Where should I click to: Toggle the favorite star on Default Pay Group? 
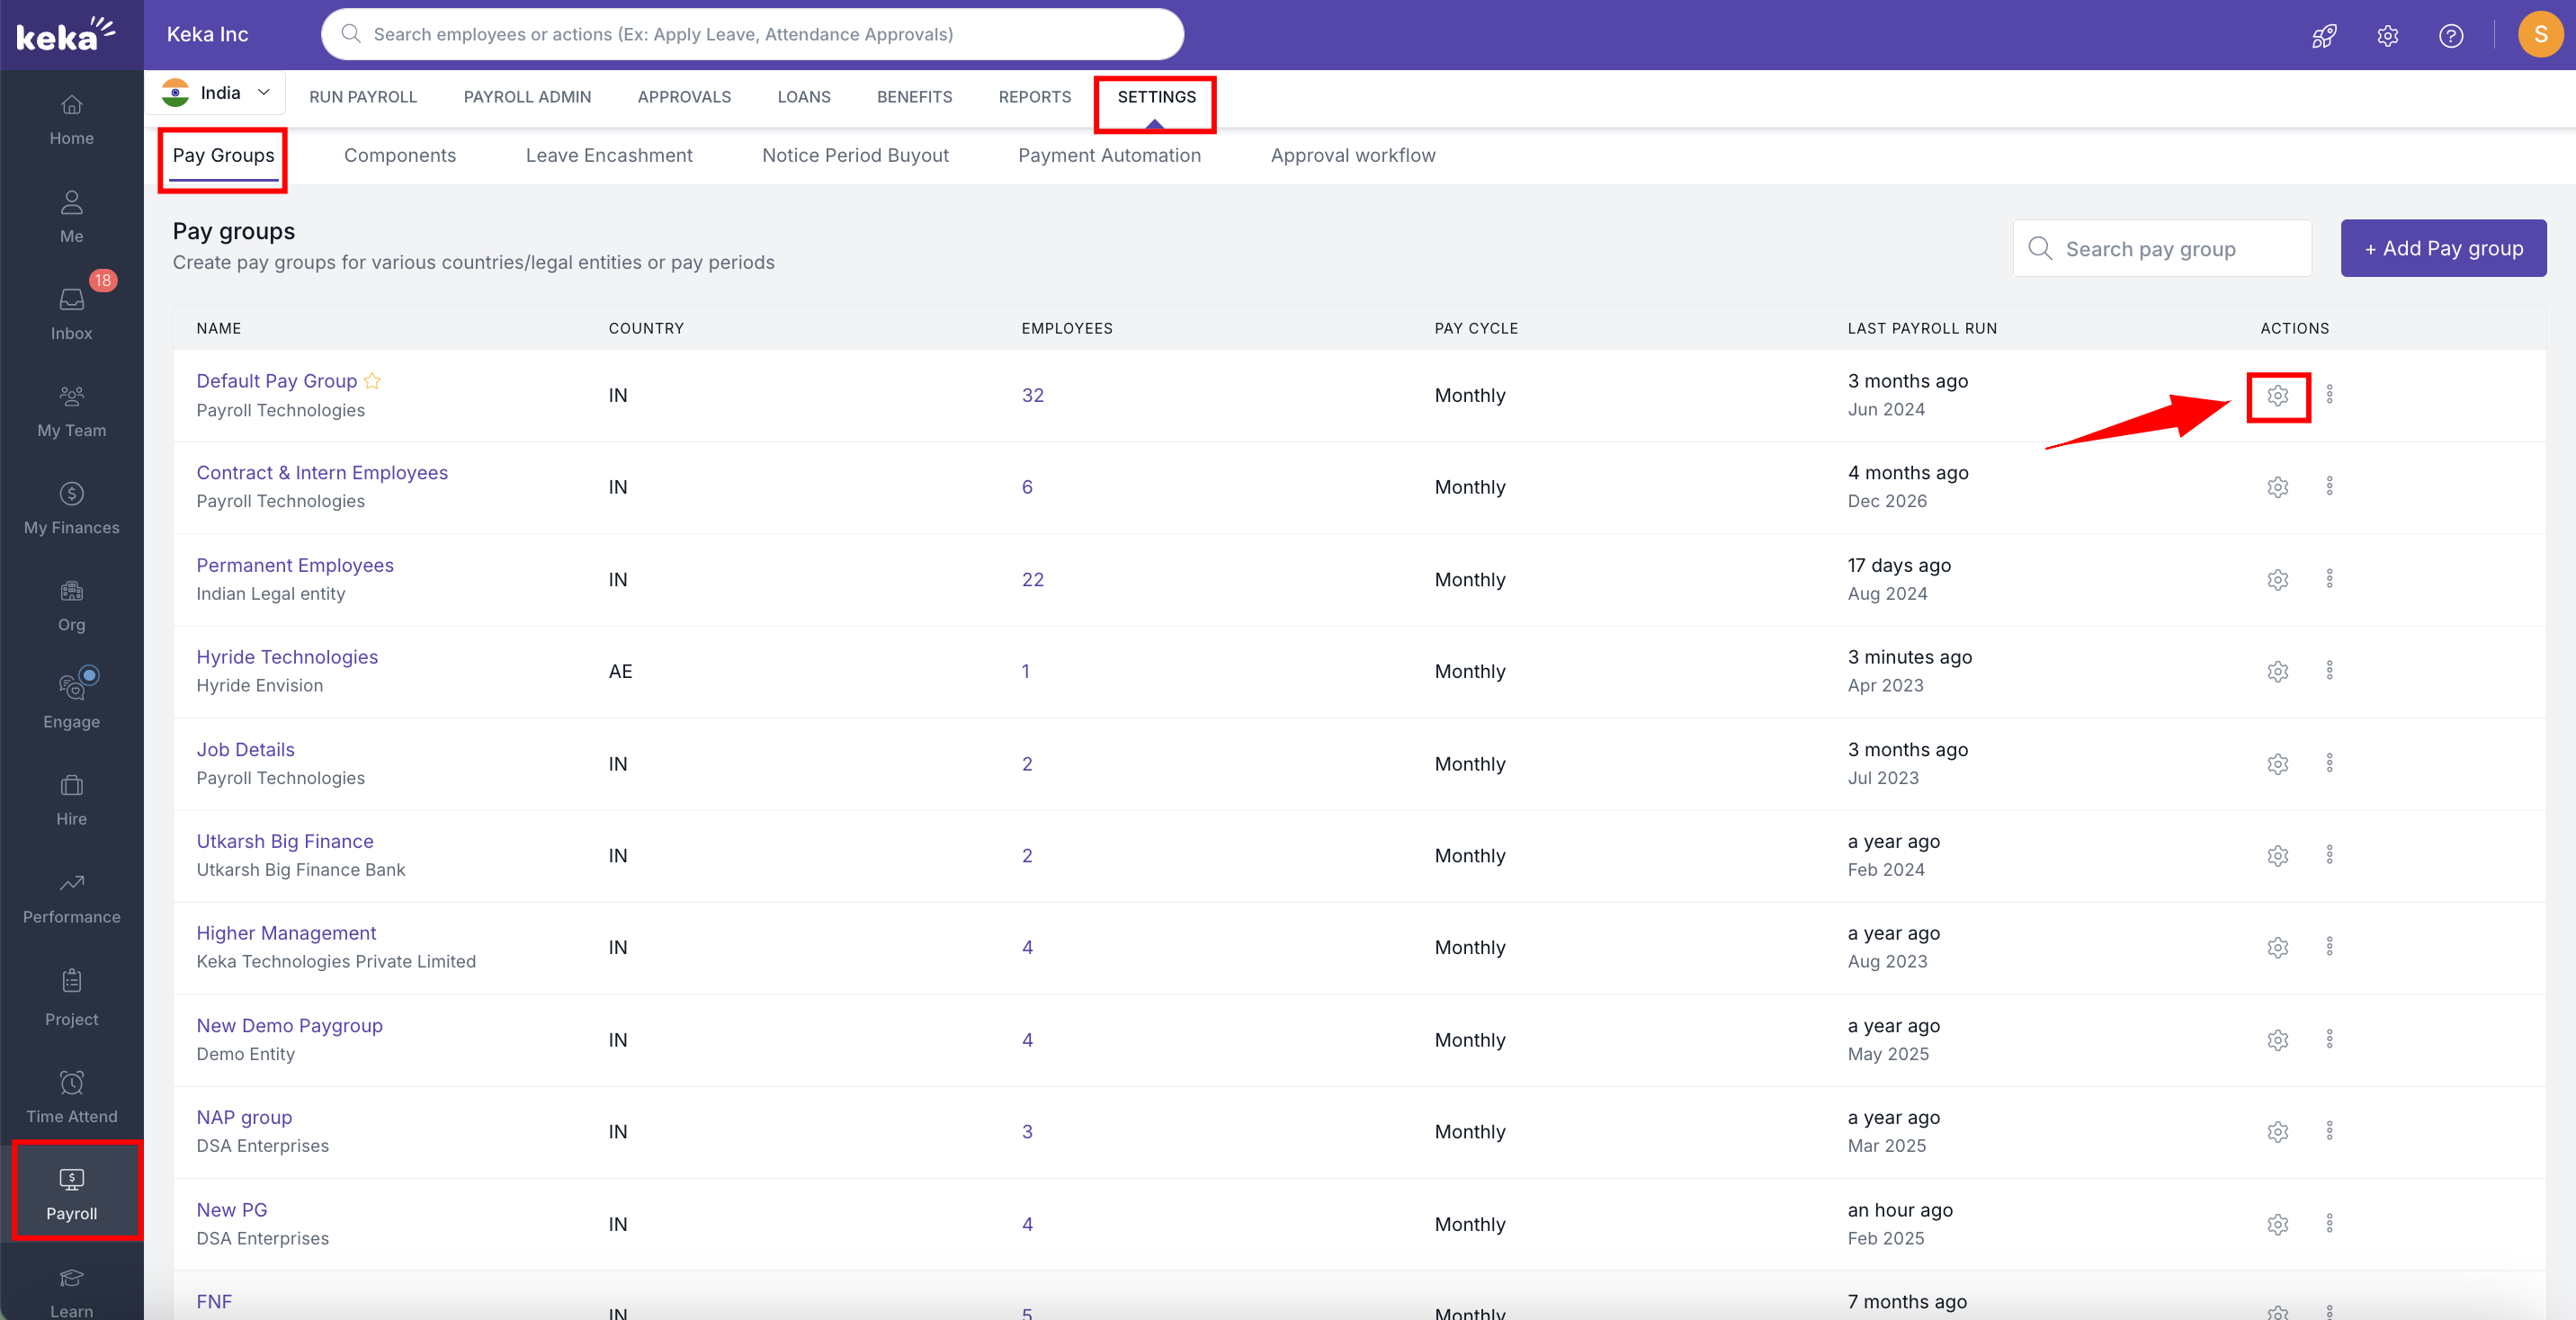(x=372, y=381)
